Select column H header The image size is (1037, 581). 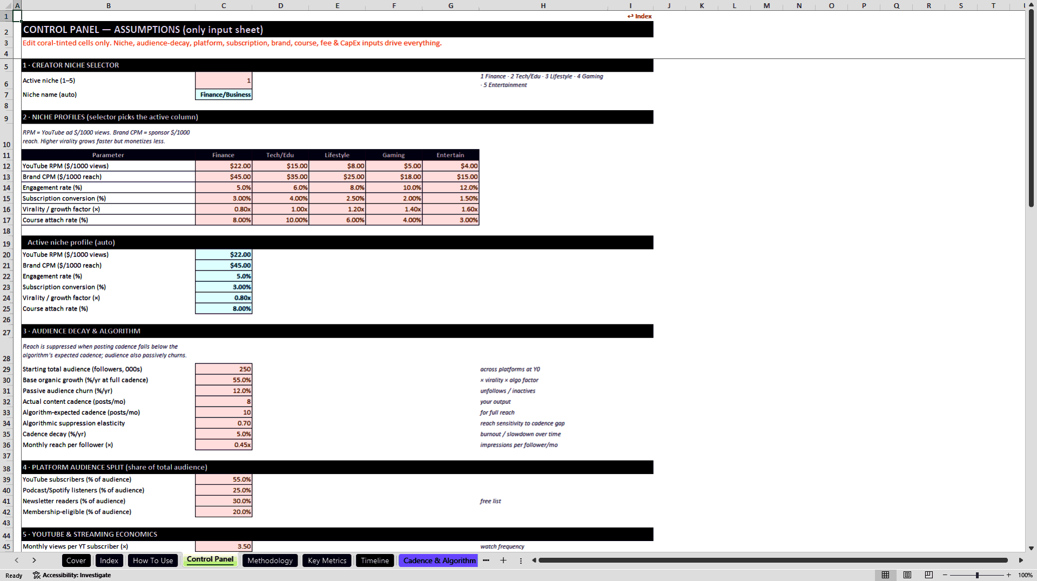coord(543,5)
